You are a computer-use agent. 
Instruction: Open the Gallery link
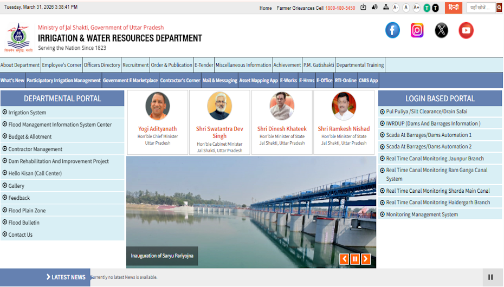[x=16, y=186]
